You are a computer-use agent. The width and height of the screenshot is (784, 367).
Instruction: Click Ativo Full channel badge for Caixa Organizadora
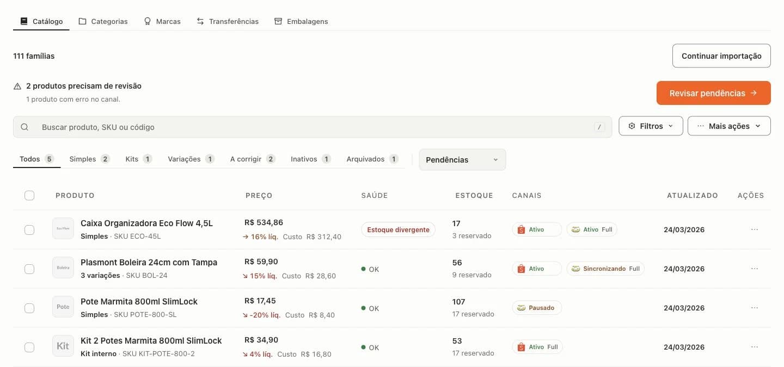[592, 229]
